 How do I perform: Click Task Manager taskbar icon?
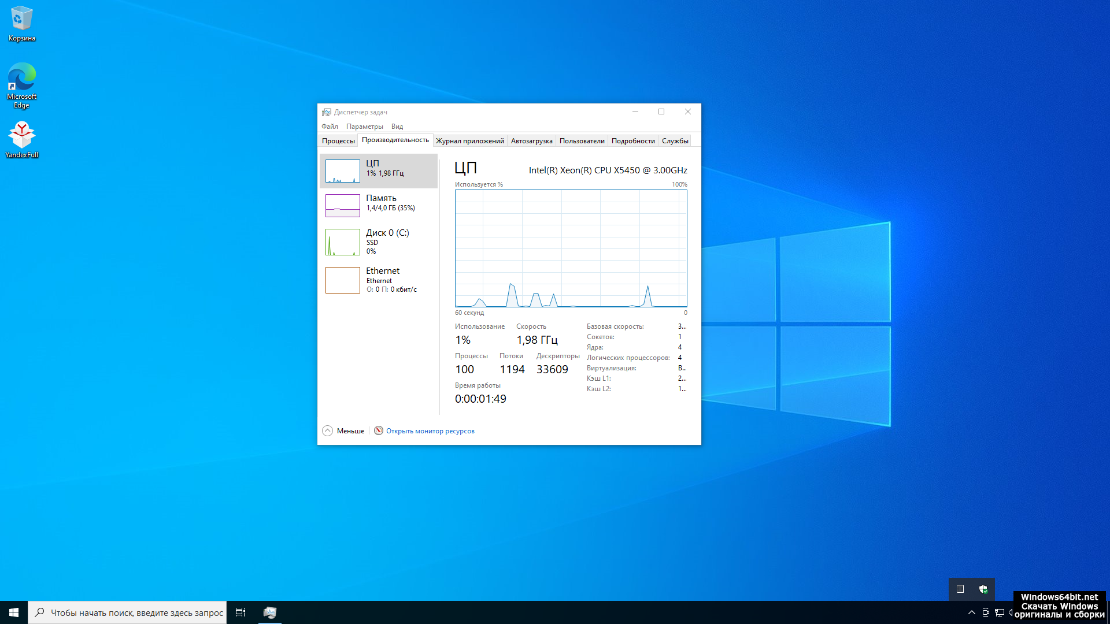coord(270,612)
